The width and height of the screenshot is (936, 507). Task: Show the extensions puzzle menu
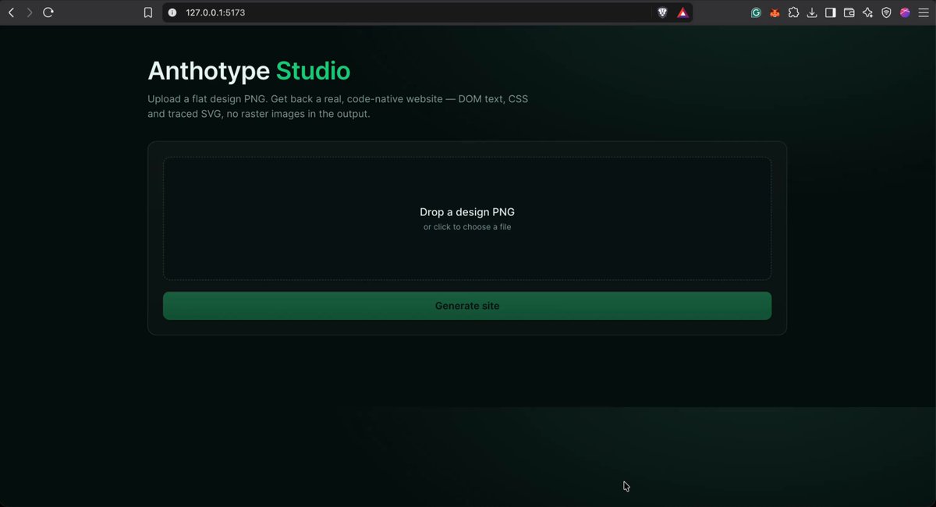[793, 12]
